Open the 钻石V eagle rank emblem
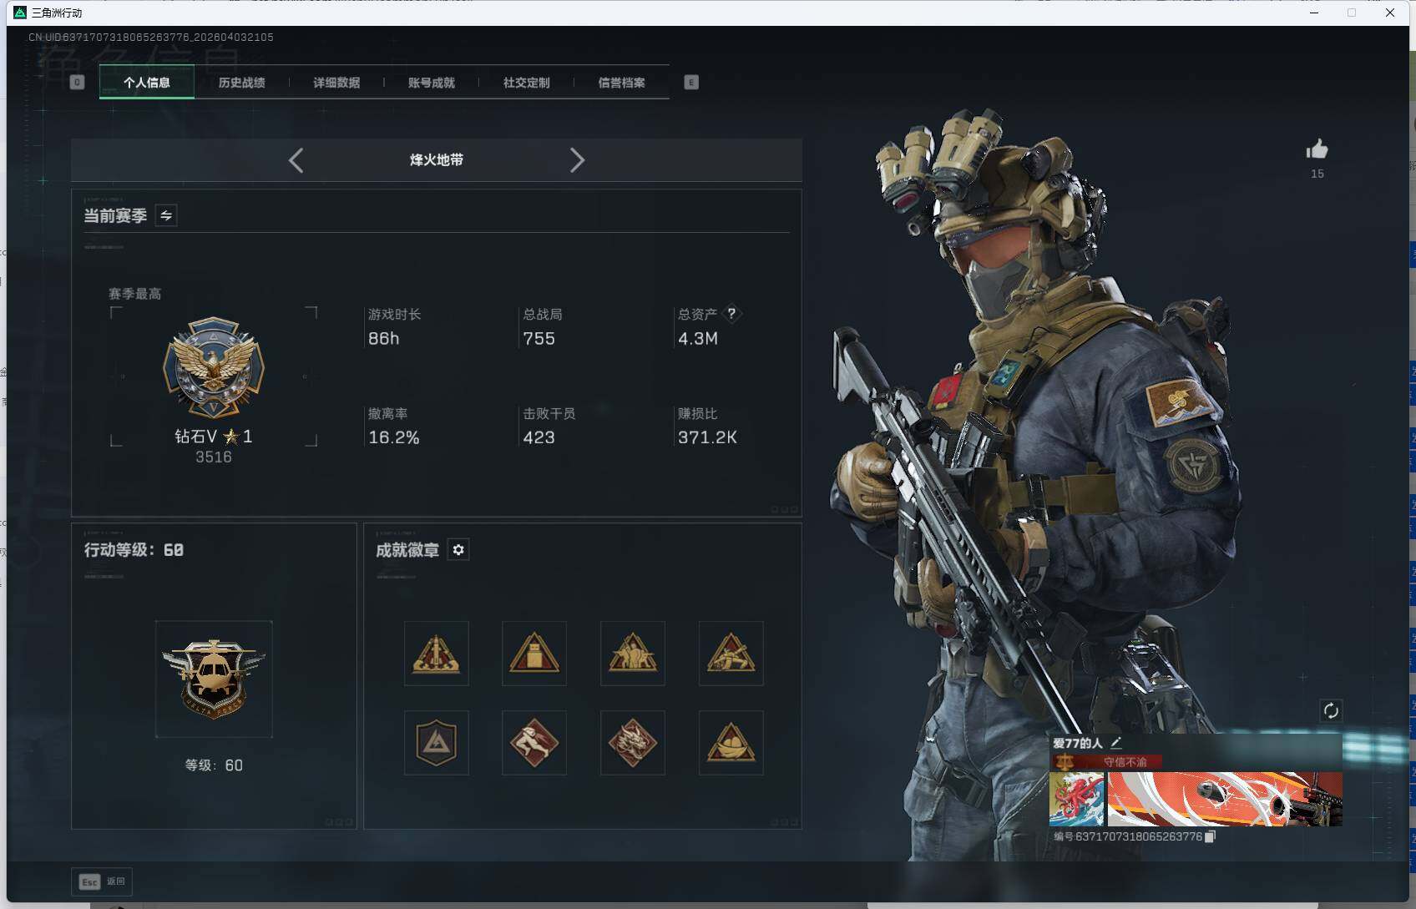 pyautogui.click(x=214, y=367)
